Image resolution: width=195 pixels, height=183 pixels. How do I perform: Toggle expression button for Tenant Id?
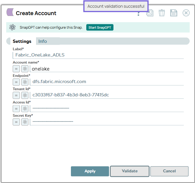[16, 95]
